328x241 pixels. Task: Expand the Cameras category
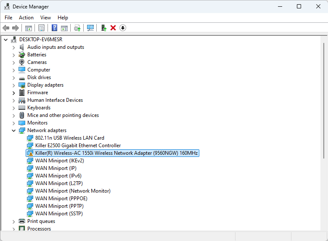point(13,63)
